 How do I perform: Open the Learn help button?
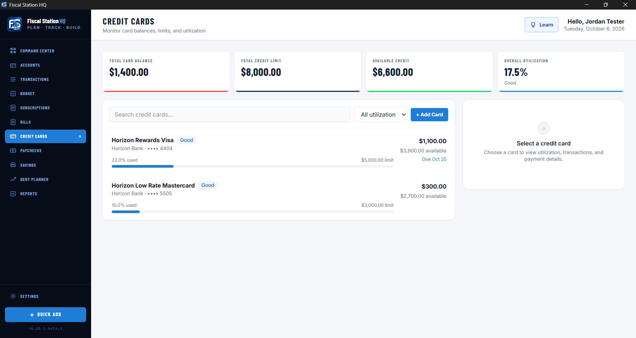[x=541, y=25]
